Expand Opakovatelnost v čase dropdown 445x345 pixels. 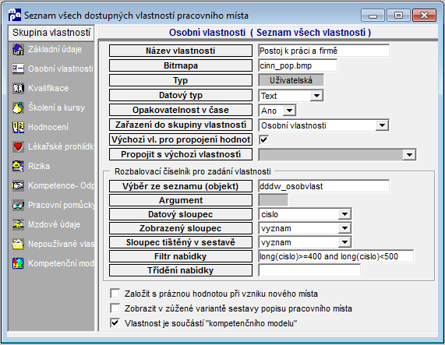click(x=289, y=111)
